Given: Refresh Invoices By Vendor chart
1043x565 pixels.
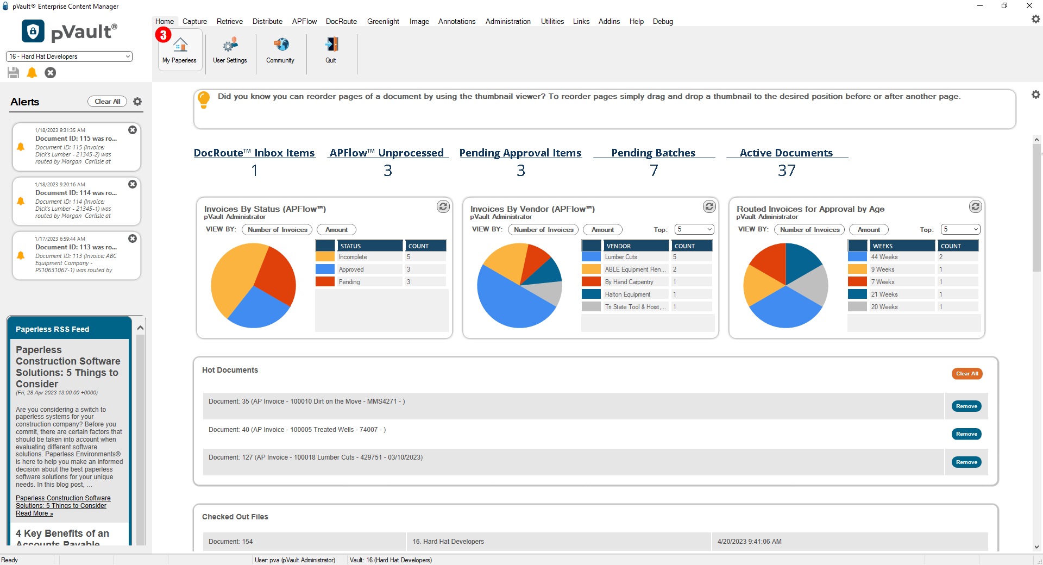Looking at the screenshot, I should [x=709, y=206].
